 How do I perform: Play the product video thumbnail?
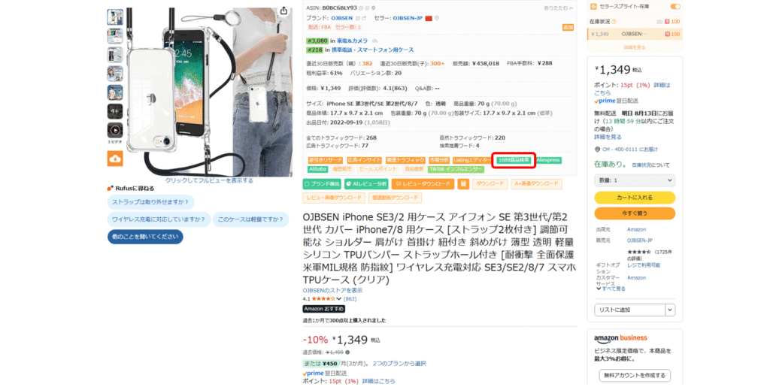point(115,131)
